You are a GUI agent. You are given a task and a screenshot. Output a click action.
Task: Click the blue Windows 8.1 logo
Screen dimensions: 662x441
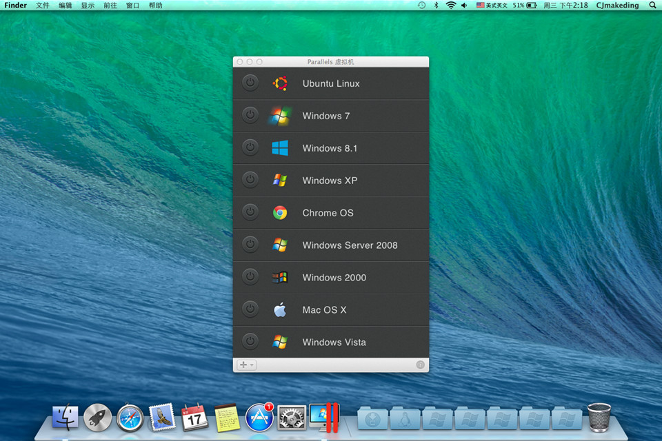(x=280, y=148)
